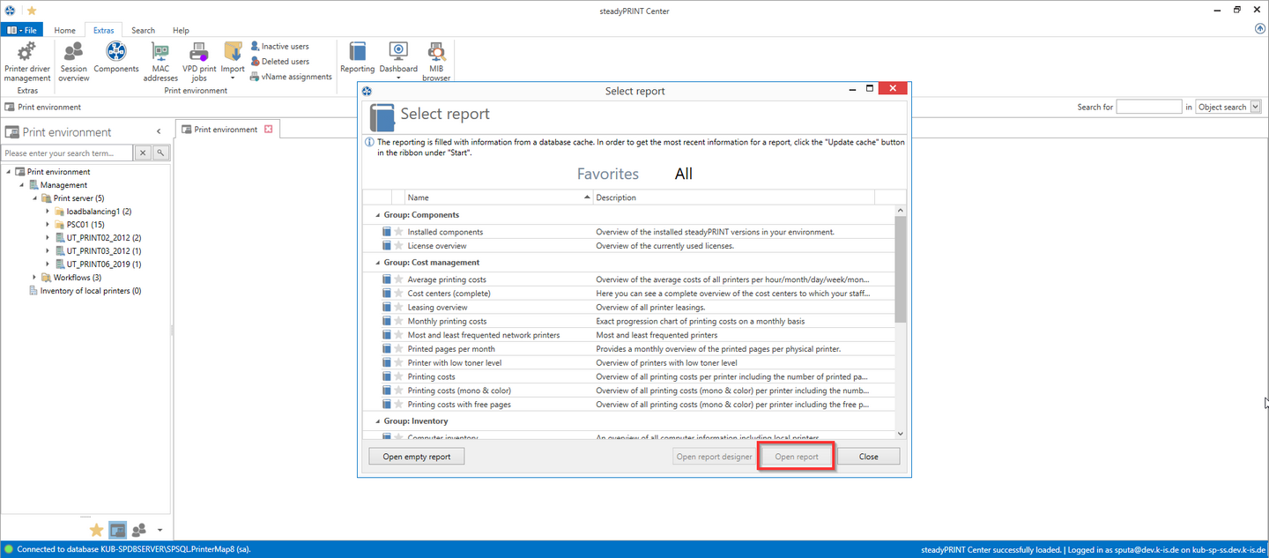Star the Monthly printing costs report

398,322
